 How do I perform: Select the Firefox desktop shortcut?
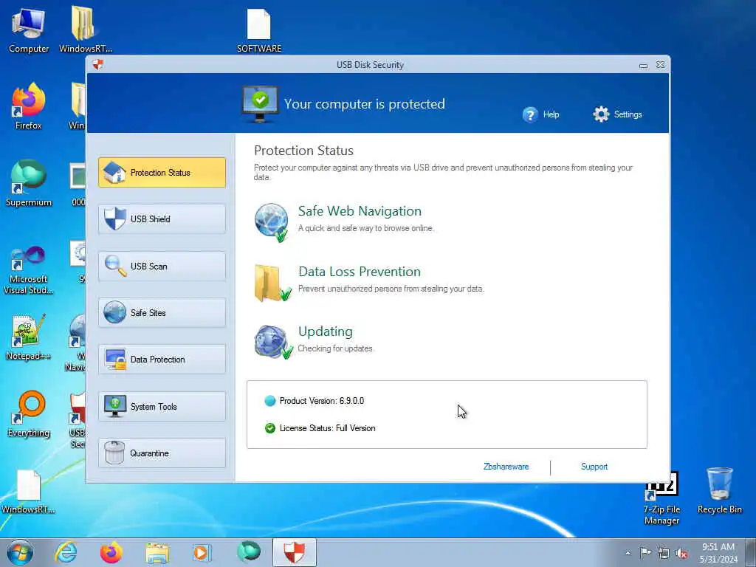pyautogui.click(x=29, y=106)
